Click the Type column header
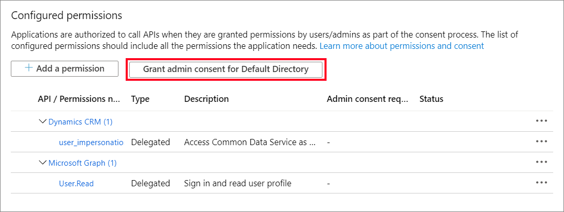 click(140, 99)
